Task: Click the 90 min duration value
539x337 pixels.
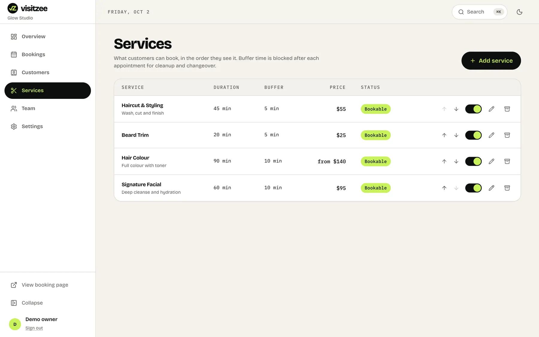Action: [222, 161]
